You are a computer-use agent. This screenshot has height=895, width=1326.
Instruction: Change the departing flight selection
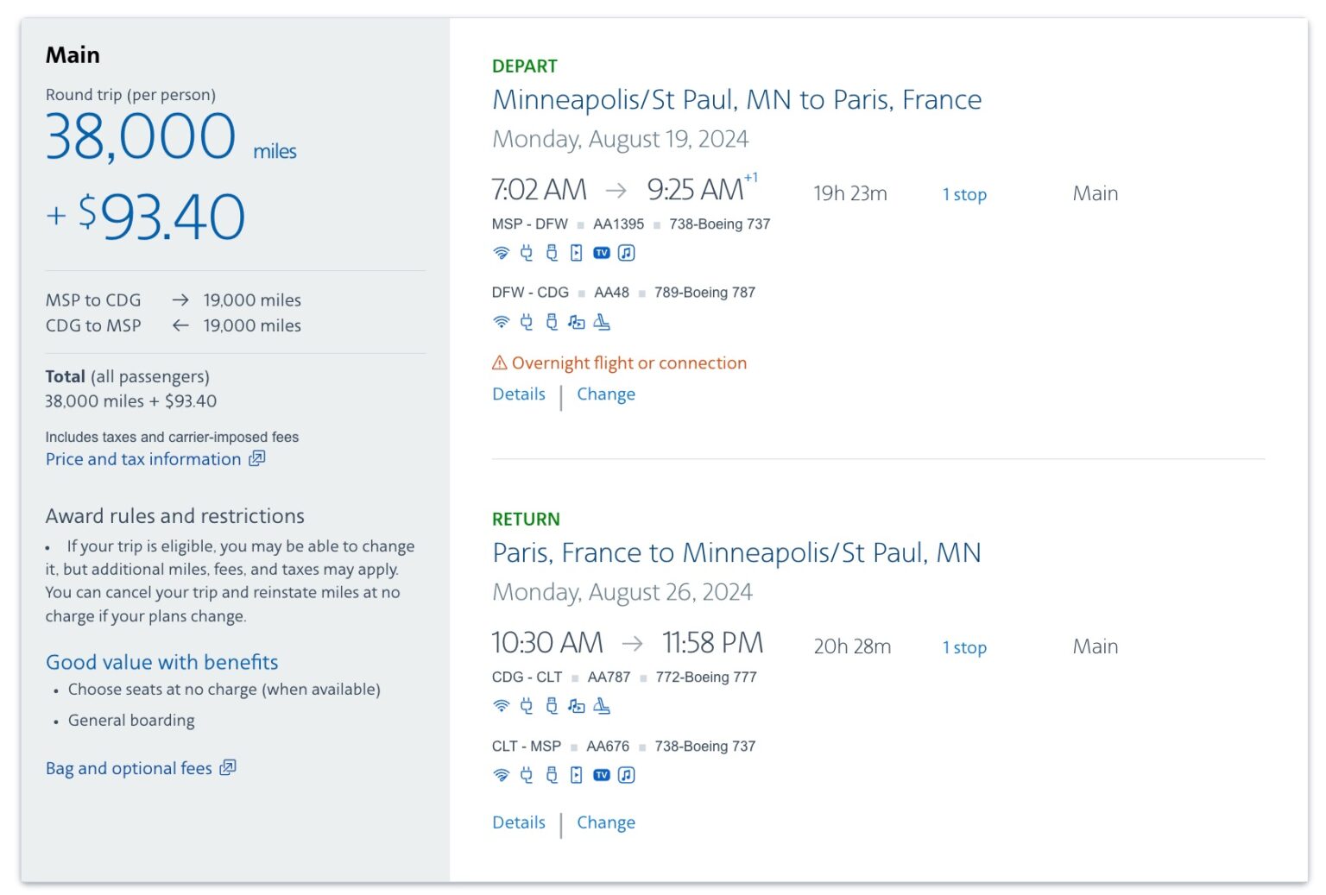(606, 394)
